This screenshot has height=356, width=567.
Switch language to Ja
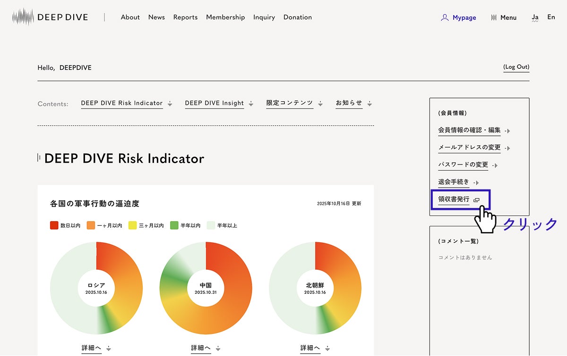(535, 17)
